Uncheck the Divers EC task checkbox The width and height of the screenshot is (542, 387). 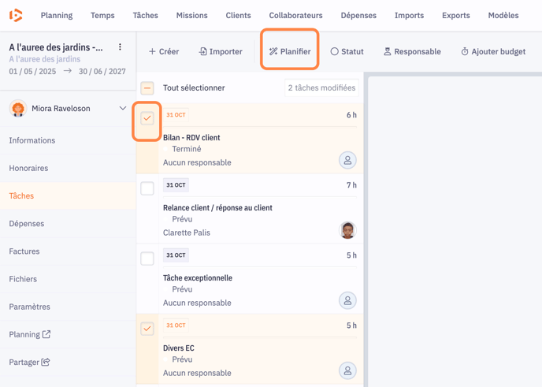(147, 329)
